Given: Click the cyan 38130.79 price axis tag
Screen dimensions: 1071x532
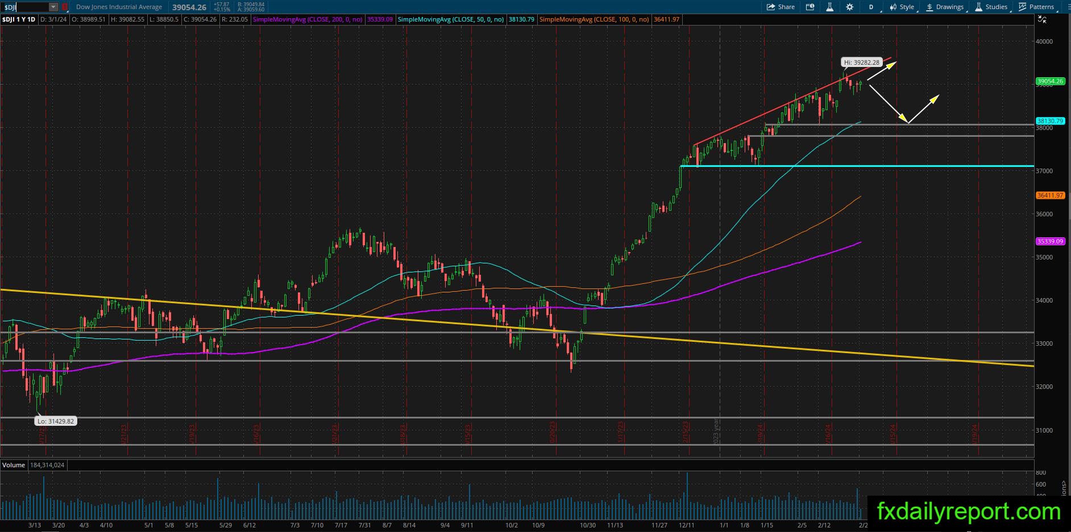Looking at the screenshot, I should click(1050, 121).
